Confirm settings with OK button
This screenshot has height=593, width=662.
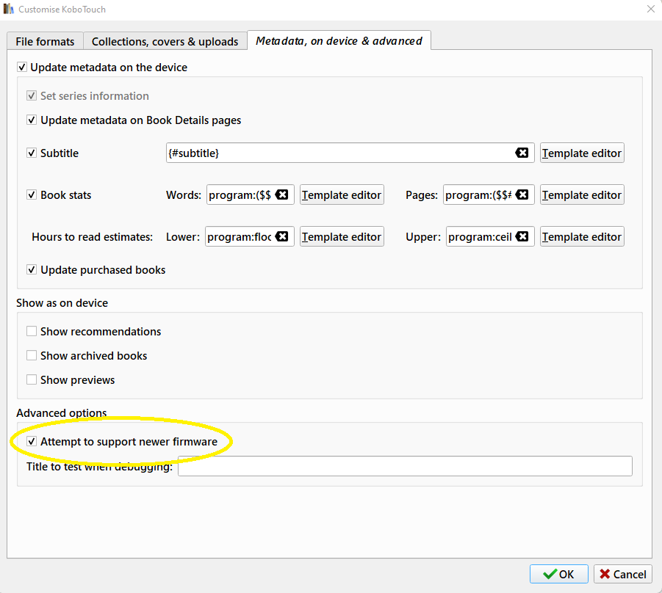click(x=558, y=574)
